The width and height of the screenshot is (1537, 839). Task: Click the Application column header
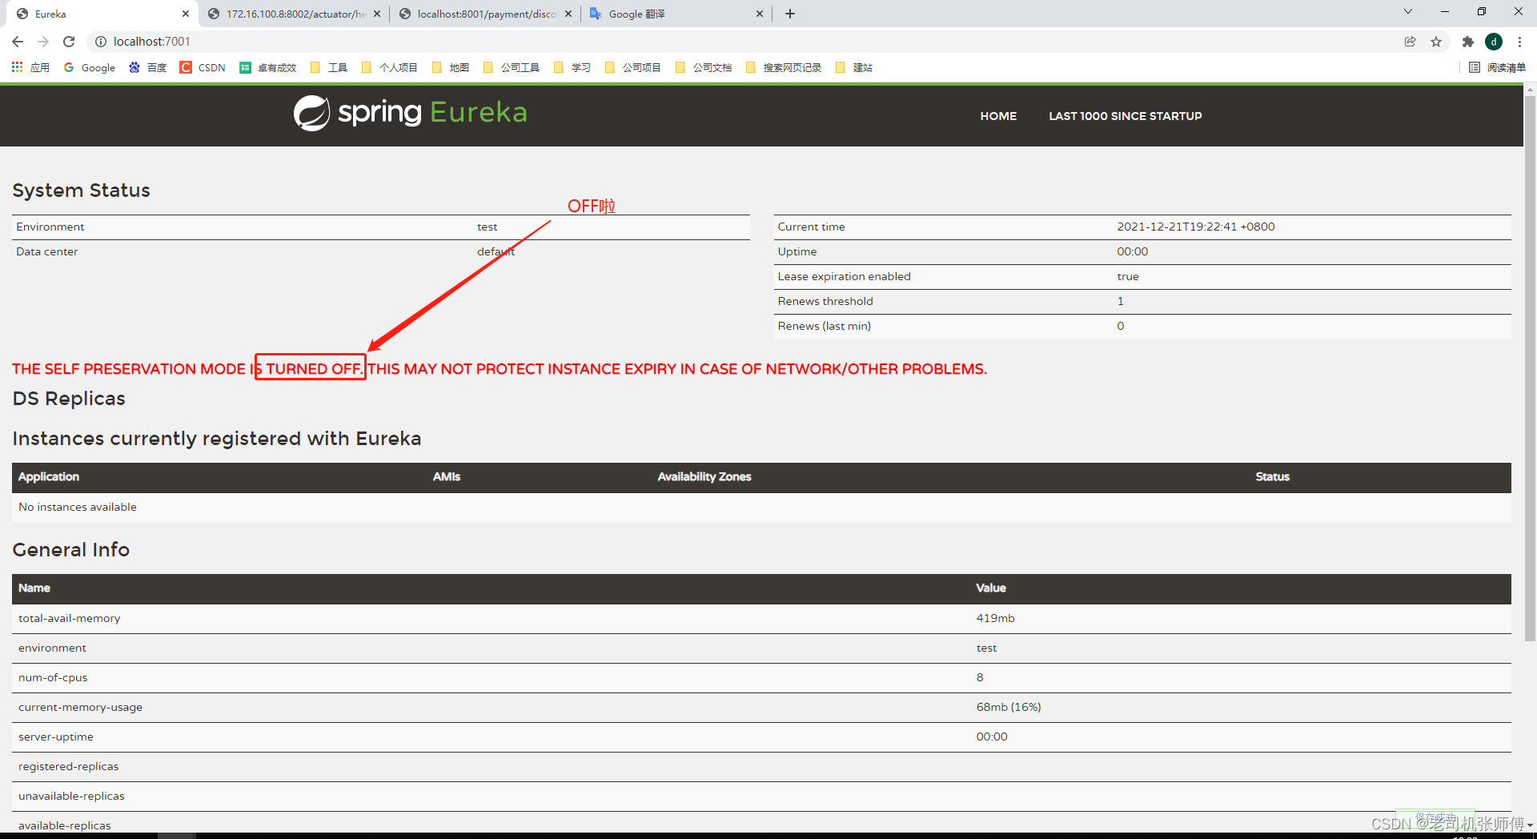(x=49, y=476)
